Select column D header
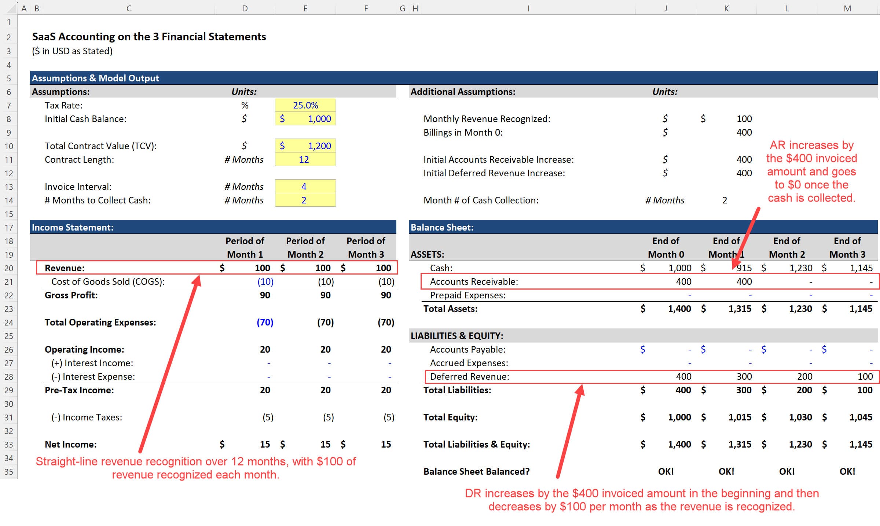Viewport: 880px width, 526px height. [245, 8]
